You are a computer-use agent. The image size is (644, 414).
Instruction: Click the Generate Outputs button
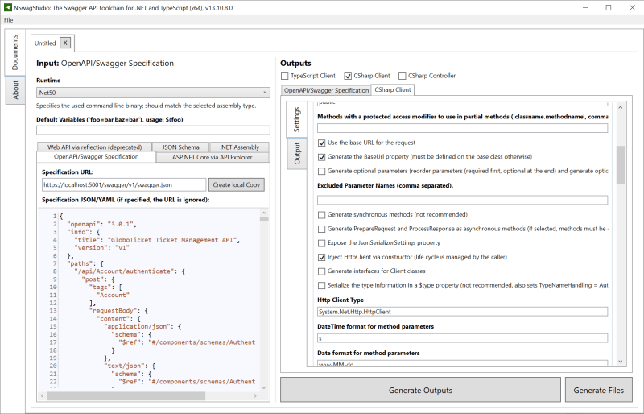click(420, 390)
